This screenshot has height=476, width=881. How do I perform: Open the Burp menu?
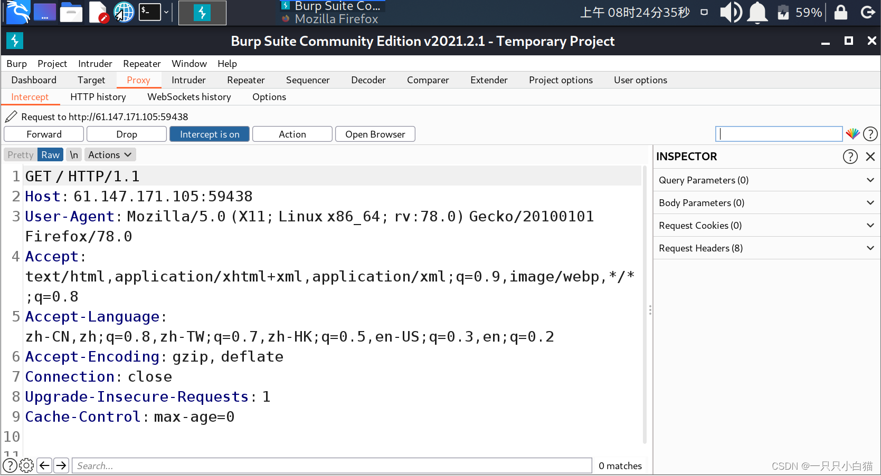point(17,64)
